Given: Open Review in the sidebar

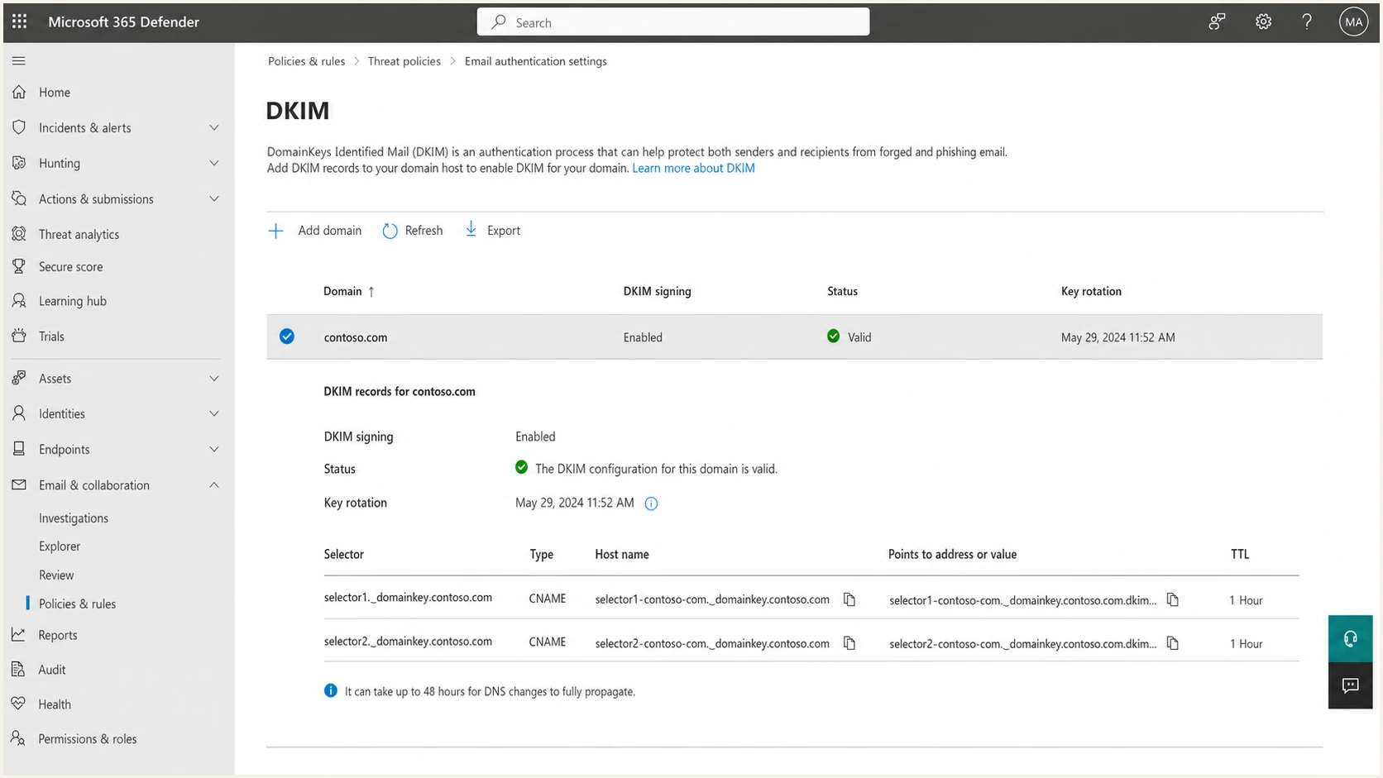Looking at the screenshot, I should coord(56,575).
